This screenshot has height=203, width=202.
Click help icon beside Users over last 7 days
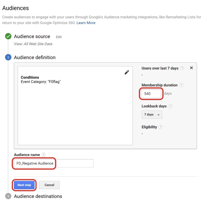tap(182, 68)
